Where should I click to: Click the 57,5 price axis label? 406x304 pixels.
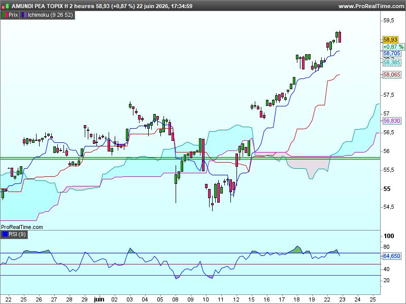[x=389, y=95]
